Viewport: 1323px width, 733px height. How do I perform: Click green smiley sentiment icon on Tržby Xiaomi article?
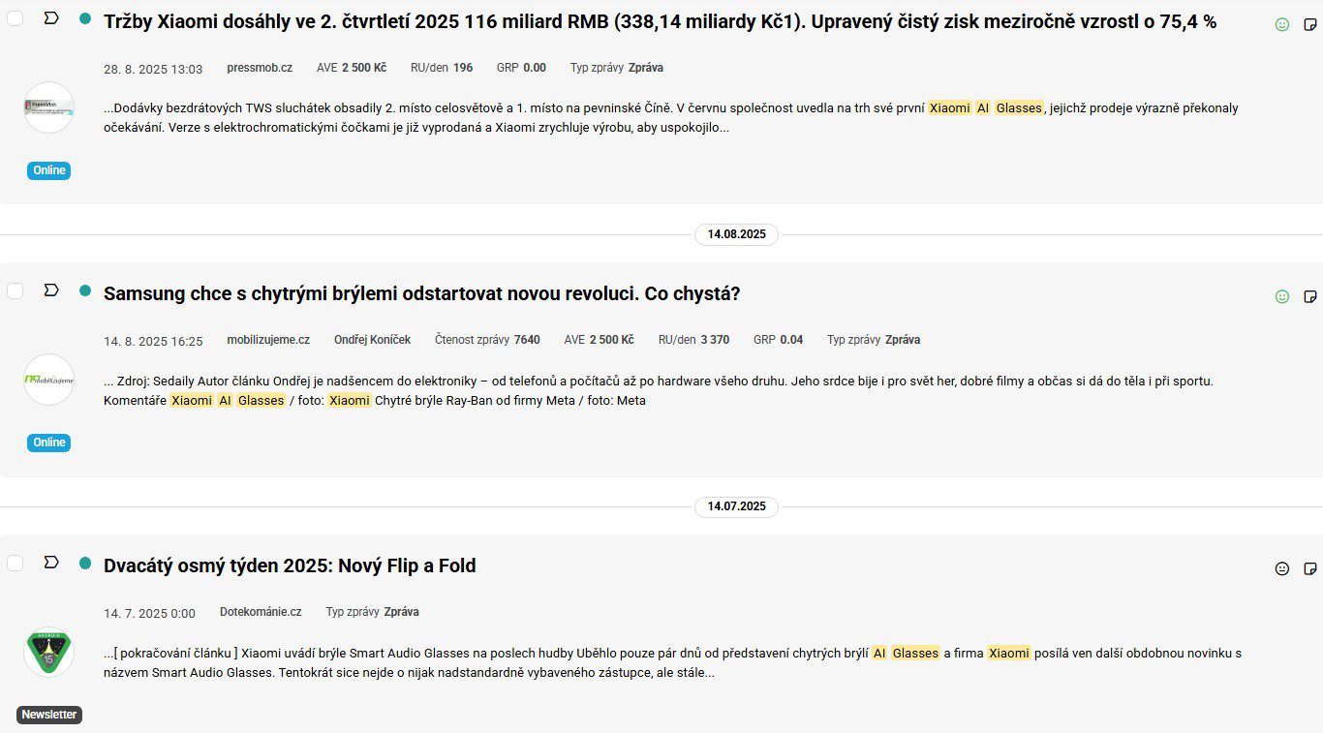(x=1282, y=25)
